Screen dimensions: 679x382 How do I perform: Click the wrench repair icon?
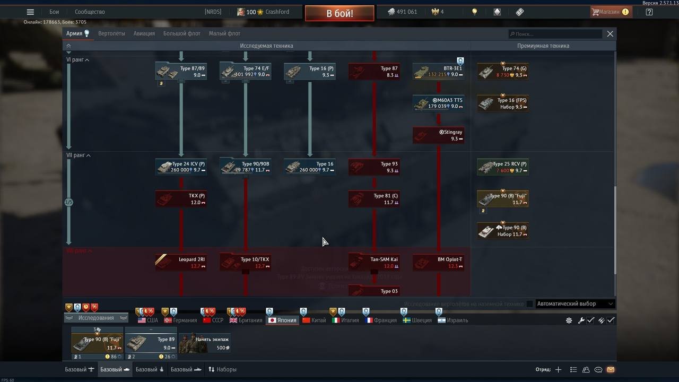581,320
